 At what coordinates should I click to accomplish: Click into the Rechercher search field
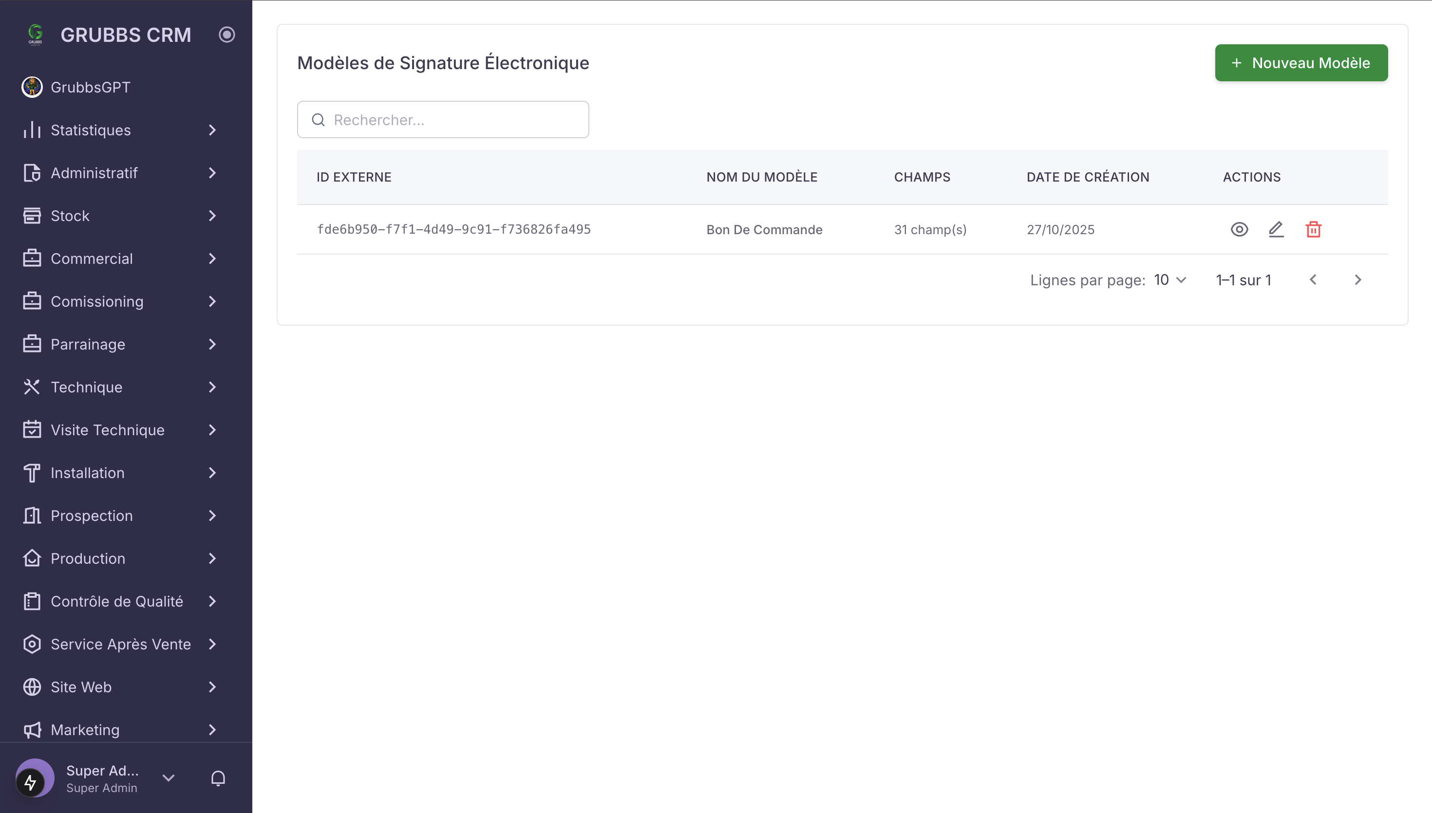tap(443, 119)
